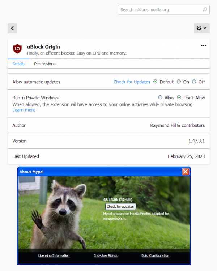Click the Check for Updates link
The height and width of the screenshot is (271, 217).
(132, 82)
